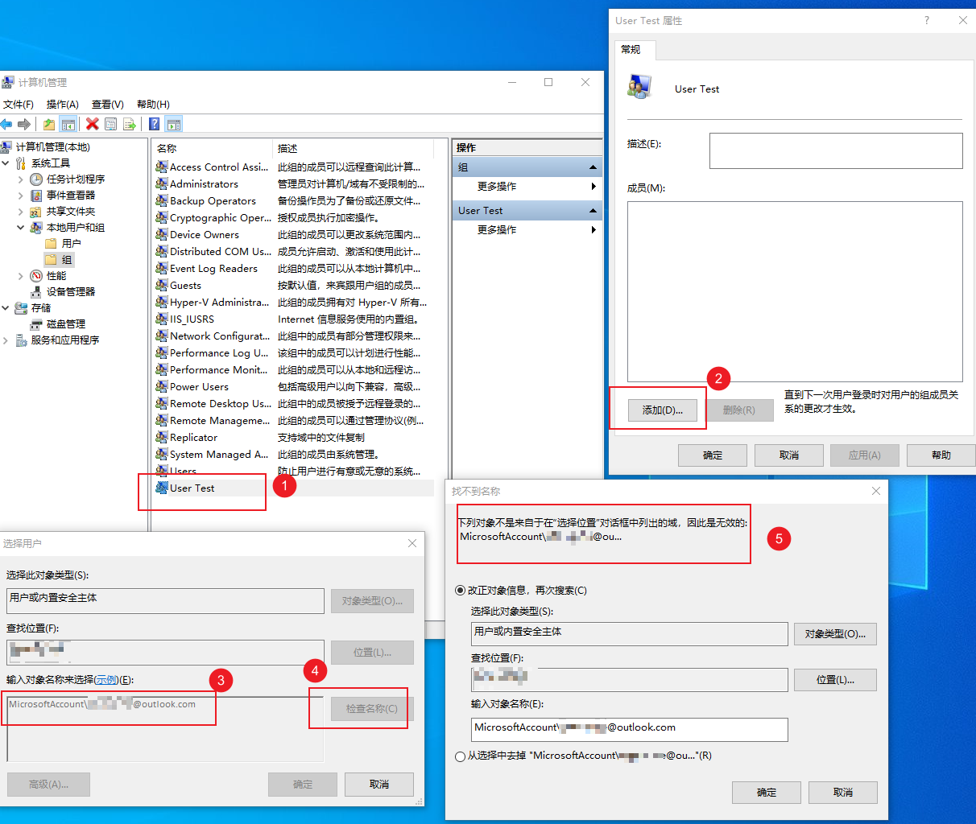The width and height of the screenshot is (976, 824).
Task: Click the 任务计划程序 clock icon
Action: (x=36, y=179)
